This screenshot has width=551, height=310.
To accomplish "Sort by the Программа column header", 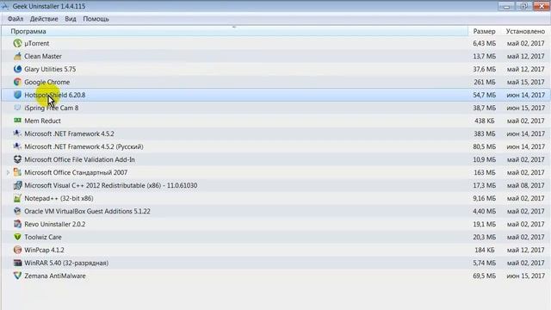I will pos(235,31).
